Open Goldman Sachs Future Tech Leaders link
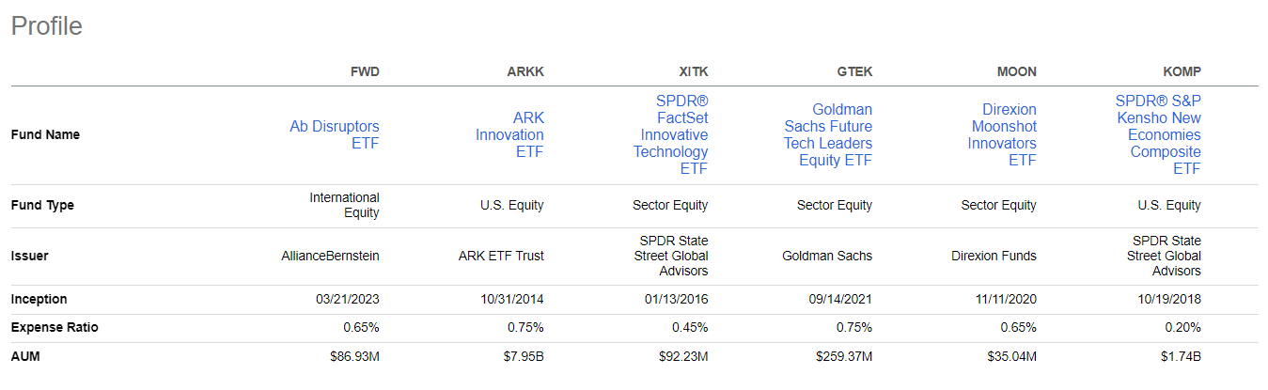The height and width of the screenshot is (390, 1268). 828,134
